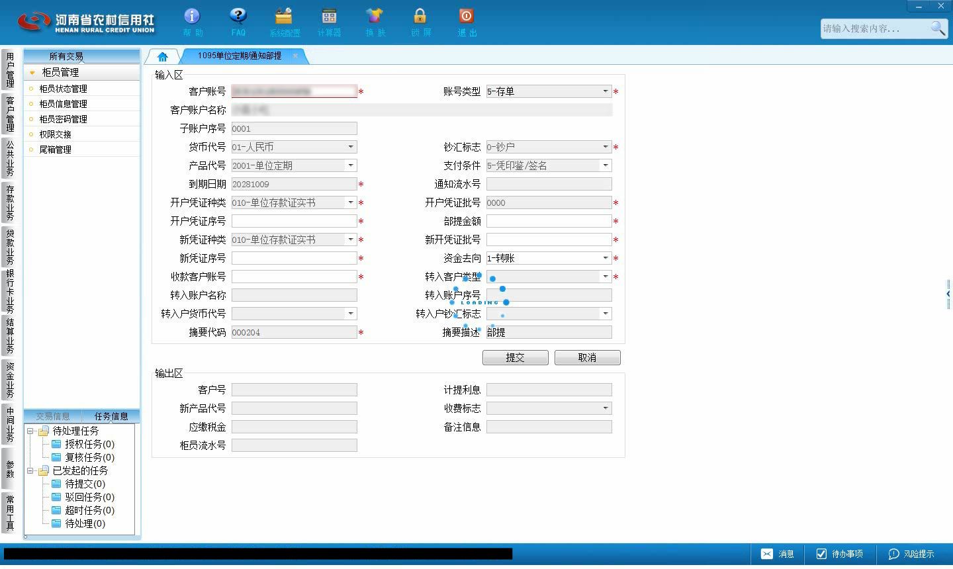Viewport: 953px width, 569px height.
Task: Click the 锁屏 lock screen icon
Action: pos(420,22)
